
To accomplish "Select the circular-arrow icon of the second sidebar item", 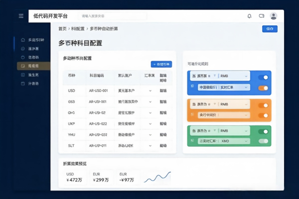I will [x=23, y=49].
